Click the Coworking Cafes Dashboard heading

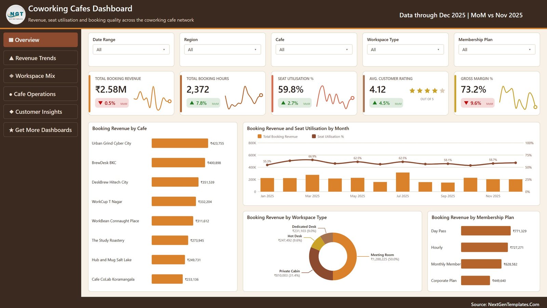click(80, 9)
